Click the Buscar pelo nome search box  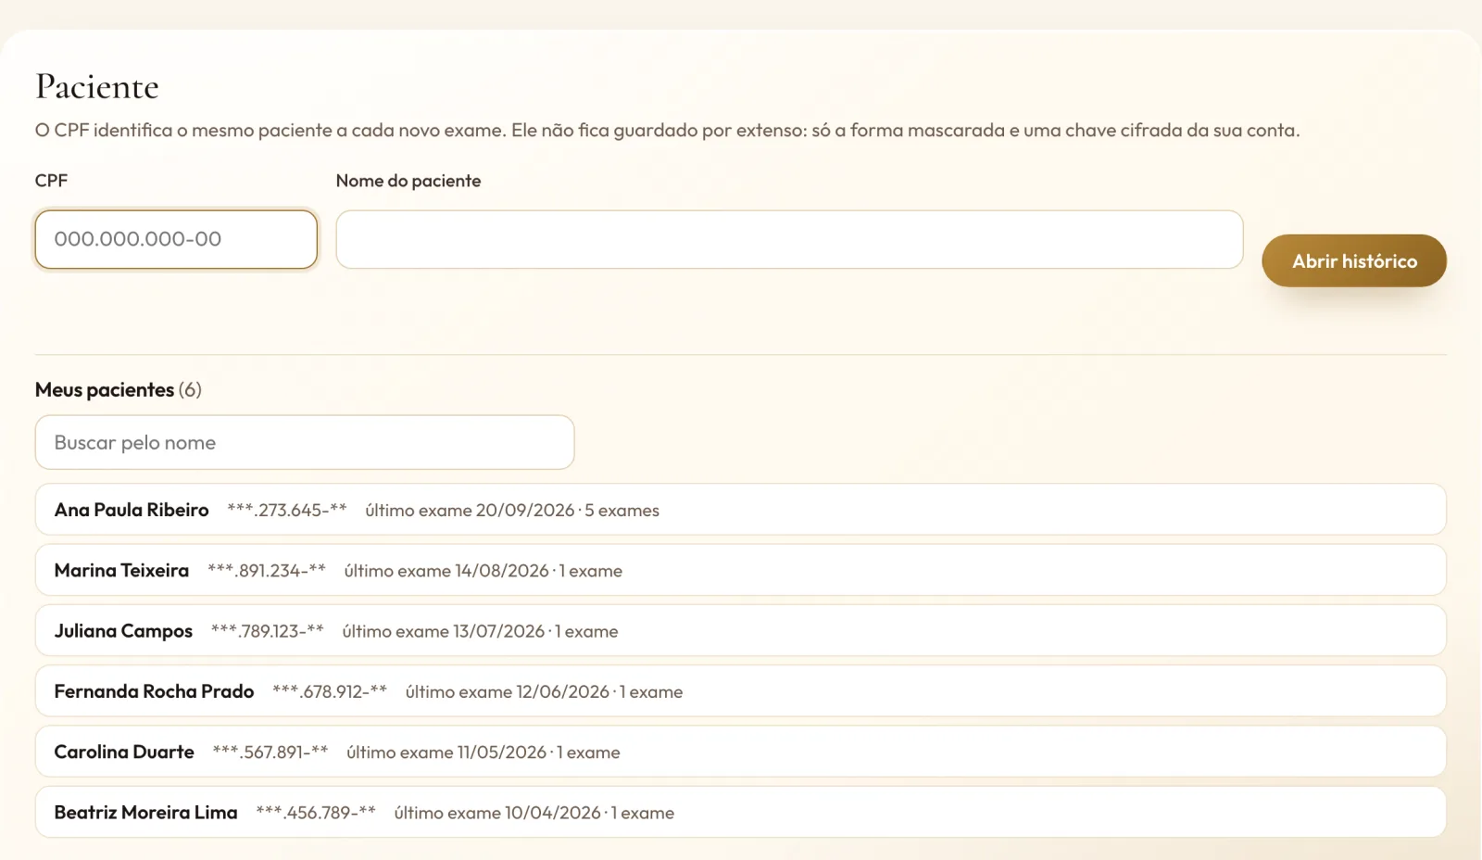click(x=305, y=442)
